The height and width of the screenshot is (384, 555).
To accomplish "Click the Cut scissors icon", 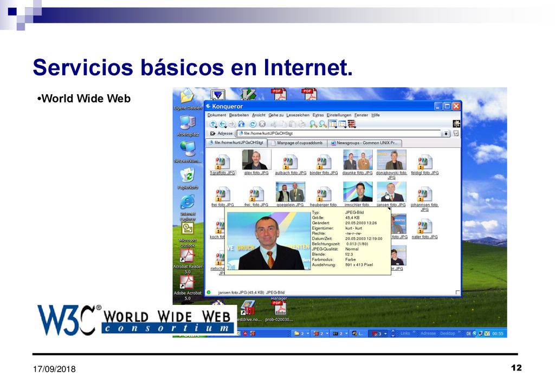I will point(274,124).
